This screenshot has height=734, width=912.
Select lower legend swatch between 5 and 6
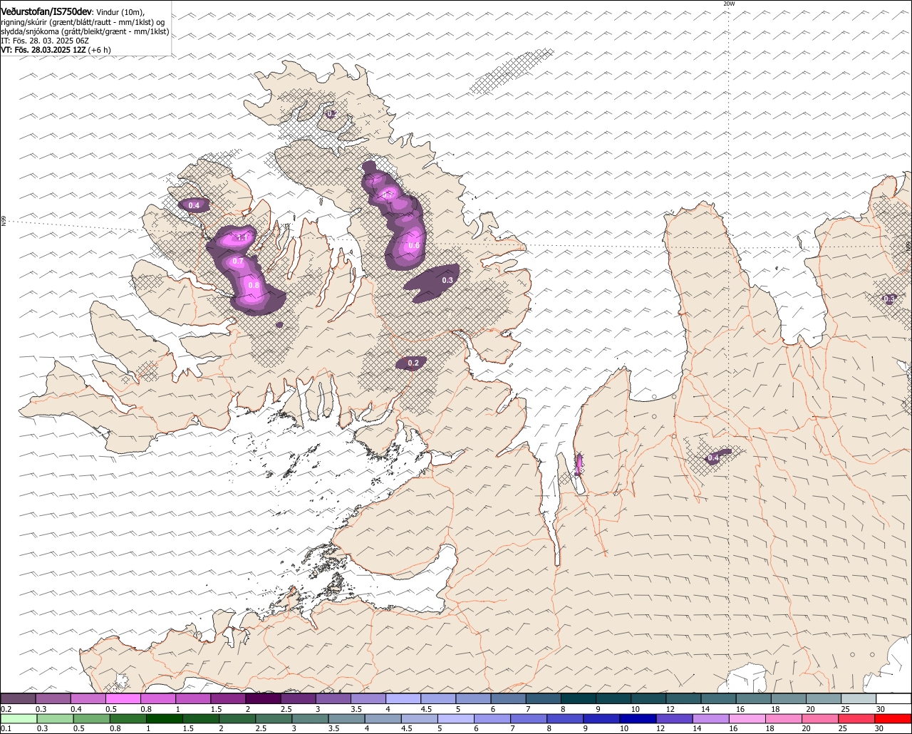(x=457, y=719)
